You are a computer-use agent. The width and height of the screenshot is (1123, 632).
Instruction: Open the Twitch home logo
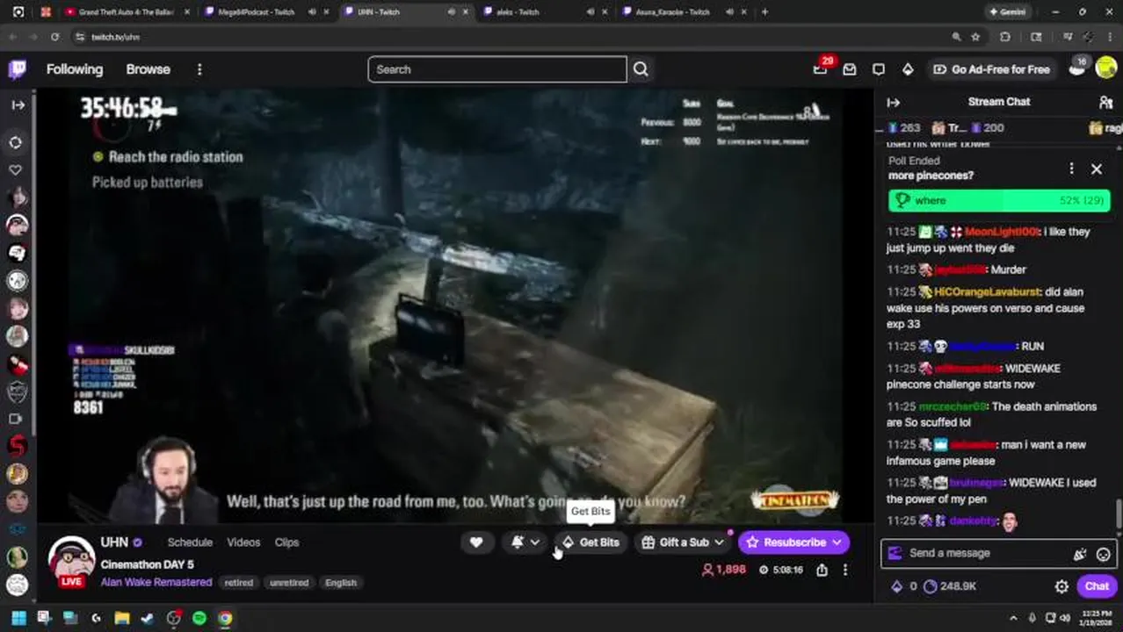click(x=18, y=69)
